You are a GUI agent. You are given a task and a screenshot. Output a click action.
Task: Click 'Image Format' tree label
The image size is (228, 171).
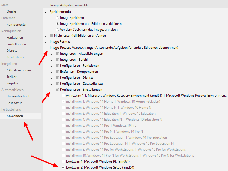point(60,42)
